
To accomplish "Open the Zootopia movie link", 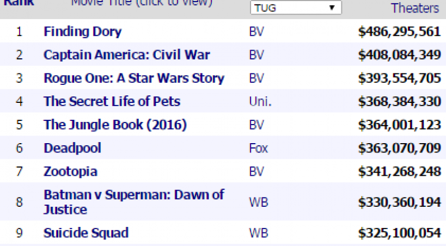I will pyautogui.click(x=70, y=171).
